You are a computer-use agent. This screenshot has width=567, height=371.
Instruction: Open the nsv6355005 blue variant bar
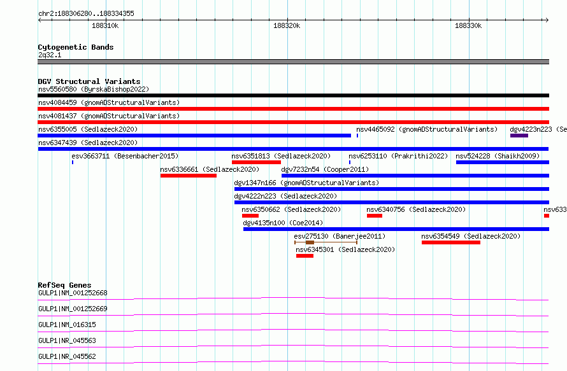coord(194,136)
